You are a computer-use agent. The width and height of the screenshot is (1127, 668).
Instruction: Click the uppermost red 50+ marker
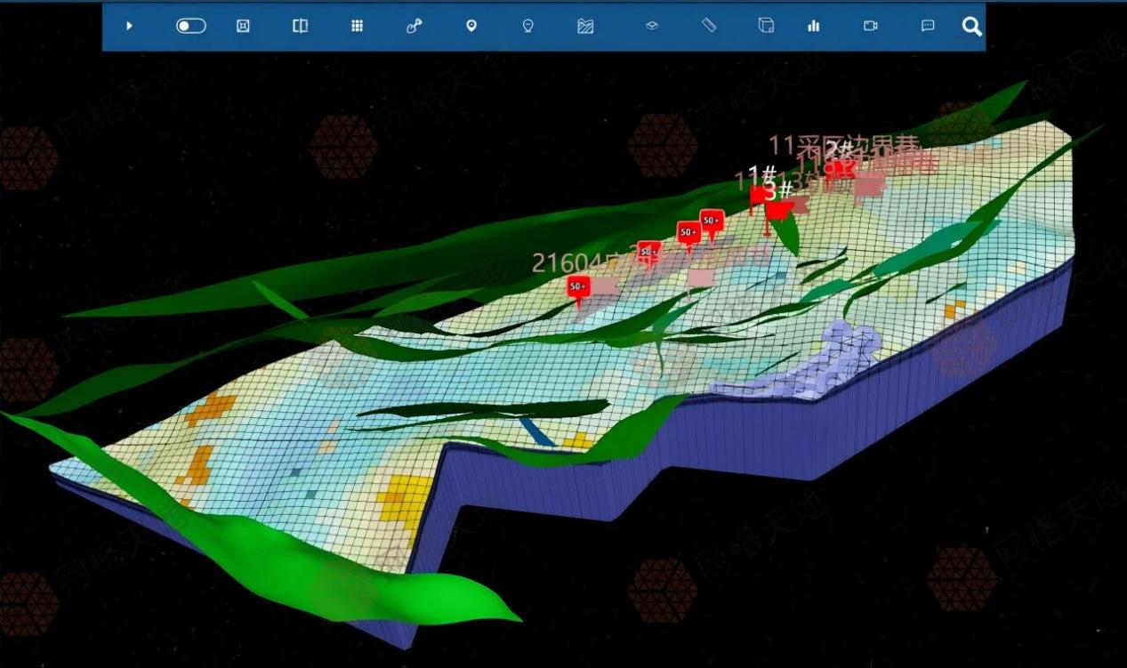coord(711,220)
